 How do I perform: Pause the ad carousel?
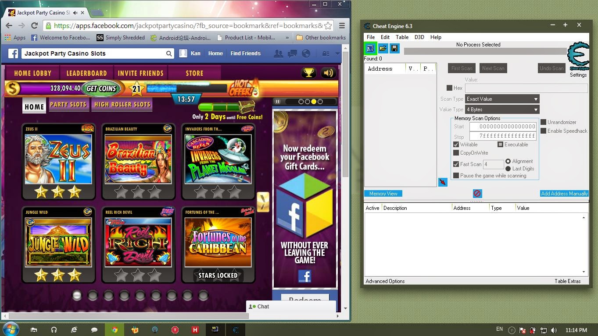[277, 101]
